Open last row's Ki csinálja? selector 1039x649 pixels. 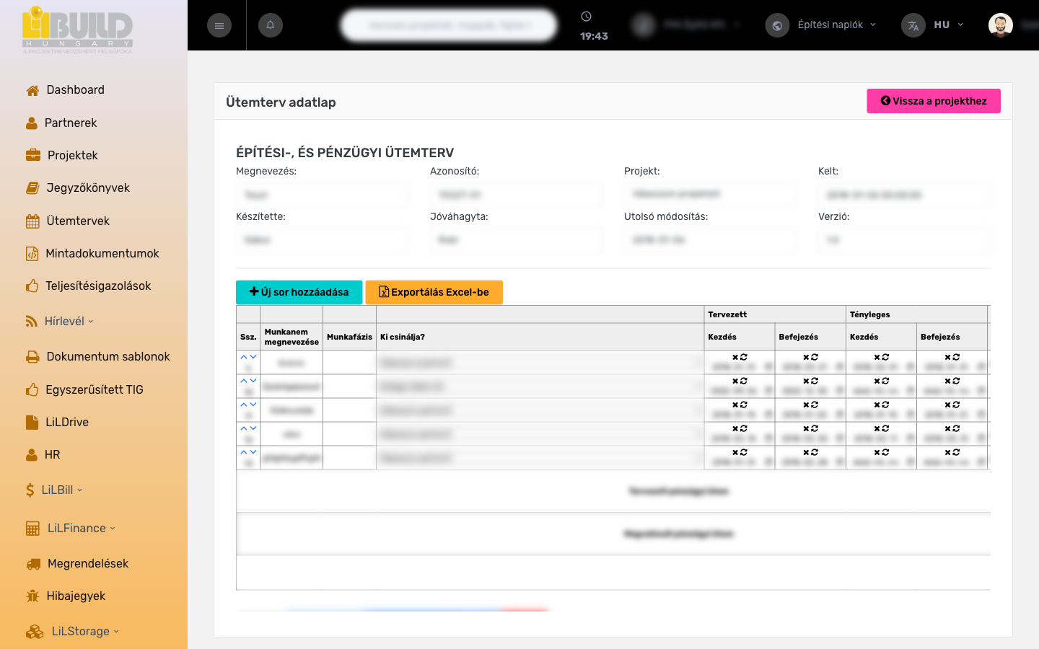[540, 458]
